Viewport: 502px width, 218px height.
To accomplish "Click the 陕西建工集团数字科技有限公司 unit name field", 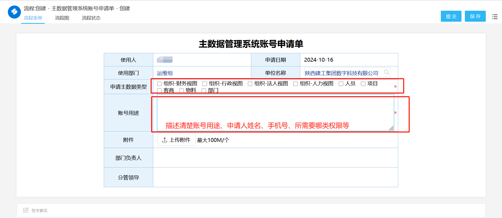I will (x=341, y=73).
